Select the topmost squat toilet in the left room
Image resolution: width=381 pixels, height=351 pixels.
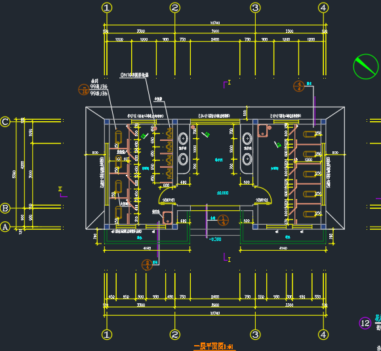[x=118, y=137]
